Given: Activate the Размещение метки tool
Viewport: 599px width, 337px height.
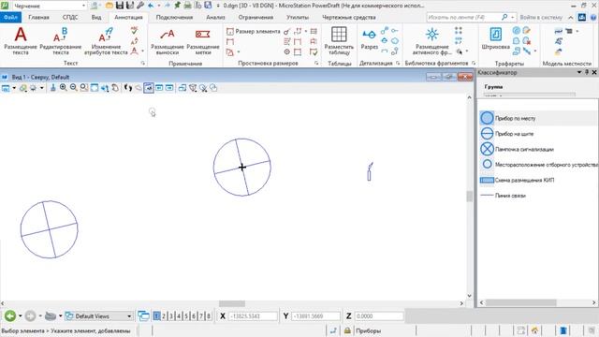Looking at the screenshot, I should 203,41.
